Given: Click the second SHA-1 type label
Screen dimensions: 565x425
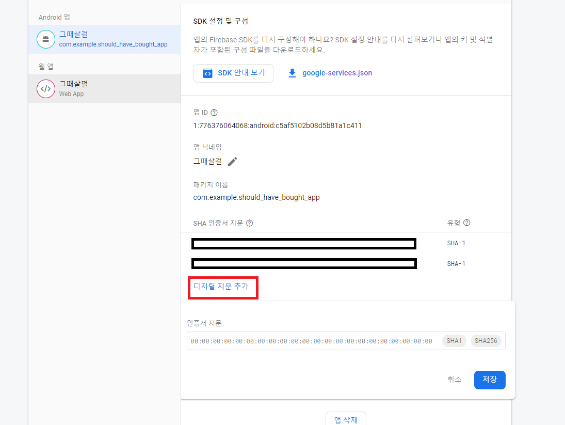Looking at the screenshot, I should 456,264.
